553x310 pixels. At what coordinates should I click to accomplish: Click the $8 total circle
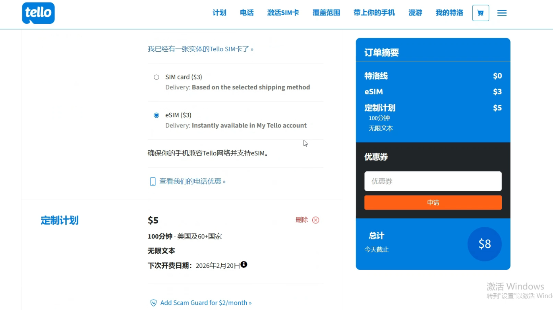click(485, 244)
